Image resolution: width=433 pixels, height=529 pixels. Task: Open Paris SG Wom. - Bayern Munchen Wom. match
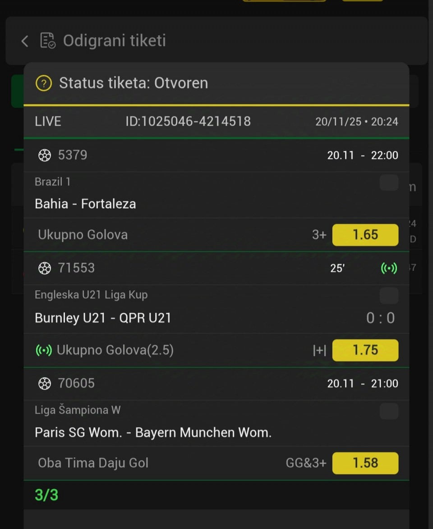(x=153, y=433)
